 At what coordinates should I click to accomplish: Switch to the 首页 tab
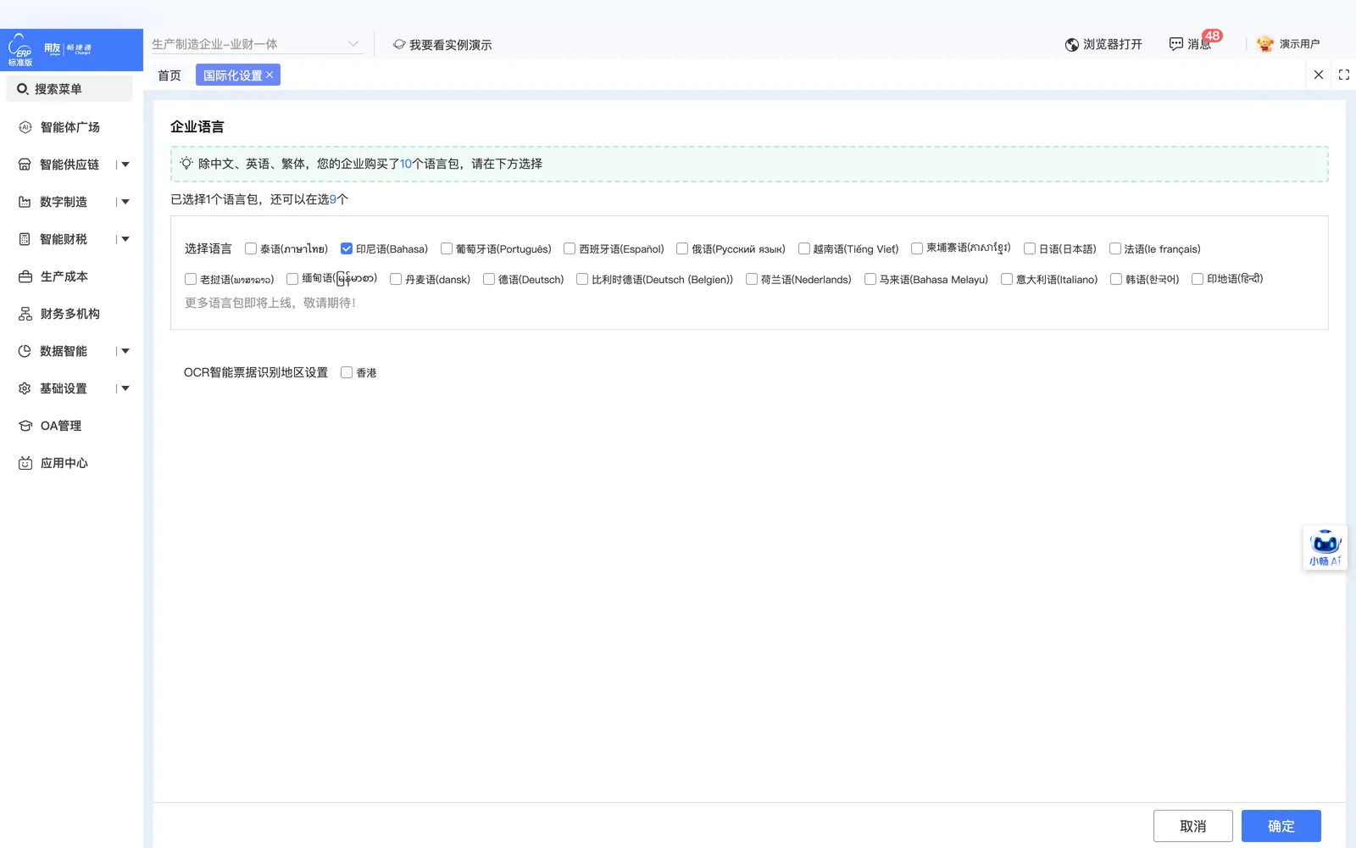(169, 75)
